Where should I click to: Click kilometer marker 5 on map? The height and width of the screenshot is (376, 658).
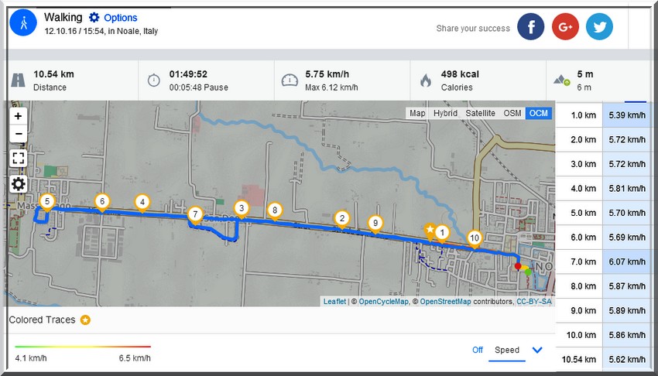point(47,203)
